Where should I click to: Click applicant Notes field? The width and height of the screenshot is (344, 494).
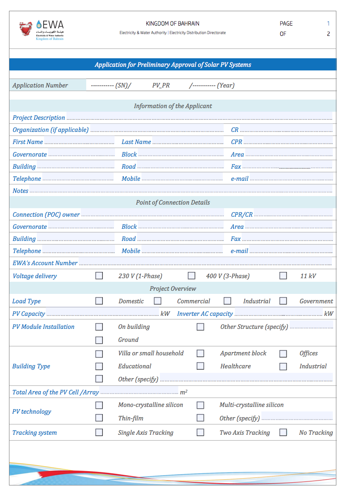click(181, 190)
